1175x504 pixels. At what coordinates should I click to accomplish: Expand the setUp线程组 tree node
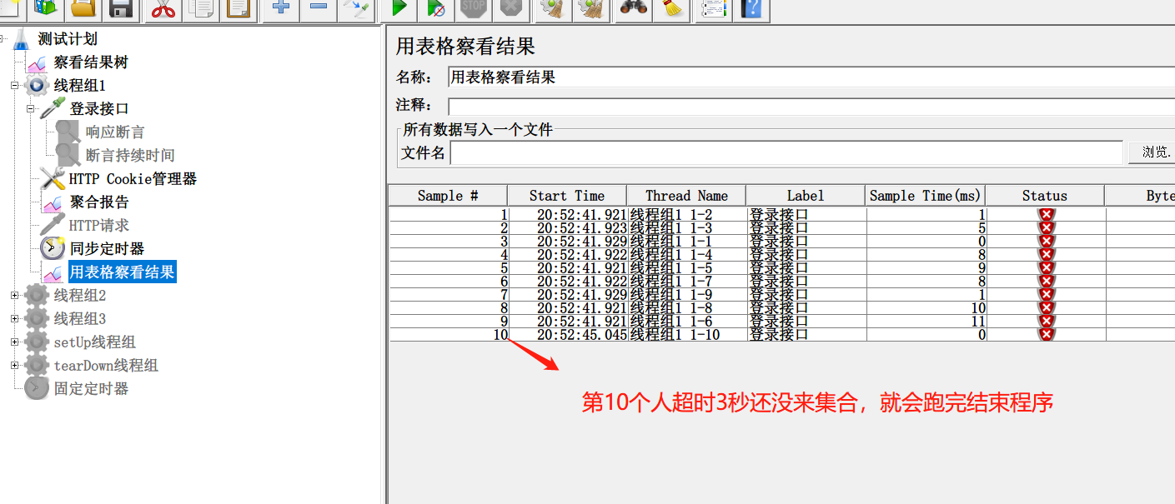(14, 342)
